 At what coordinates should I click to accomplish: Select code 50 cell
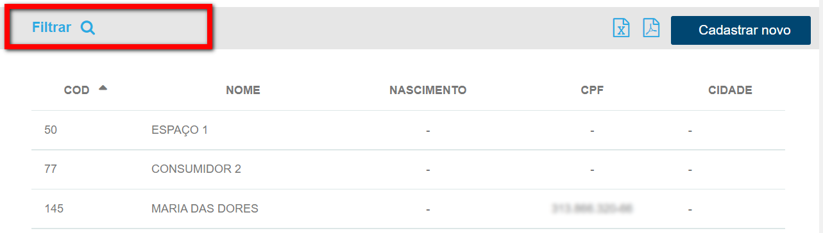[x=50, y=130]
